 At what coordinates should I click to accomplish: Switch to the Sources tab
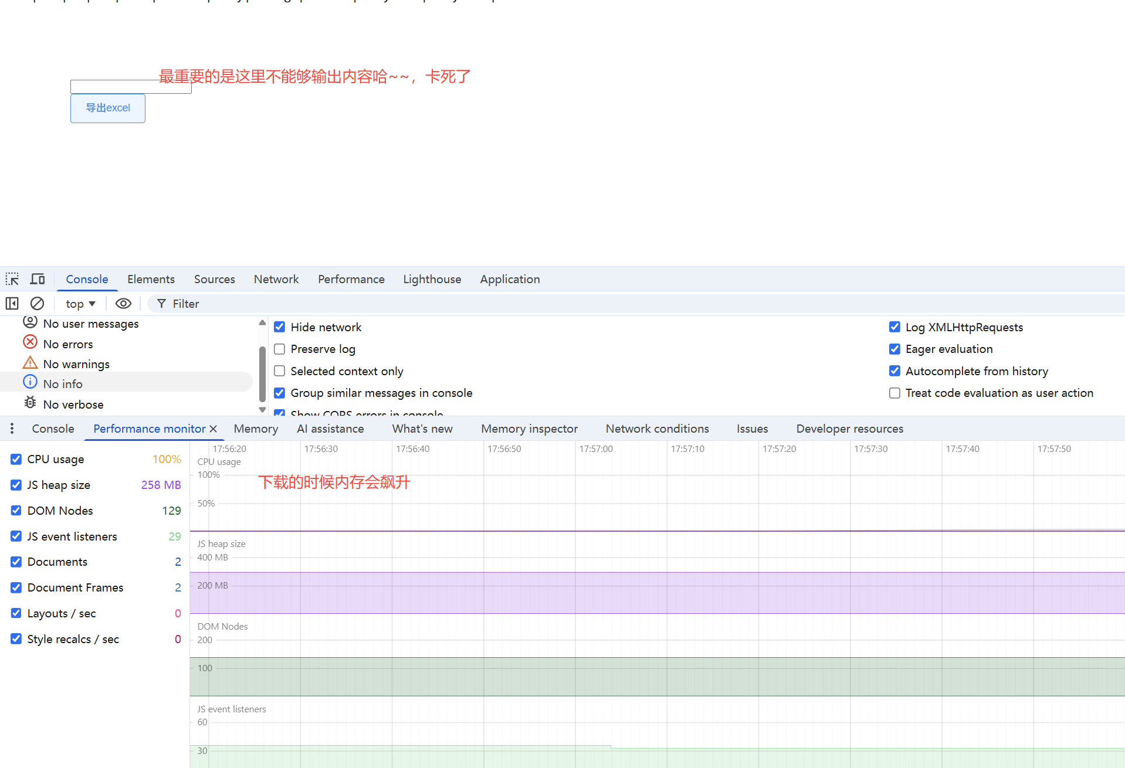[215, 279]
